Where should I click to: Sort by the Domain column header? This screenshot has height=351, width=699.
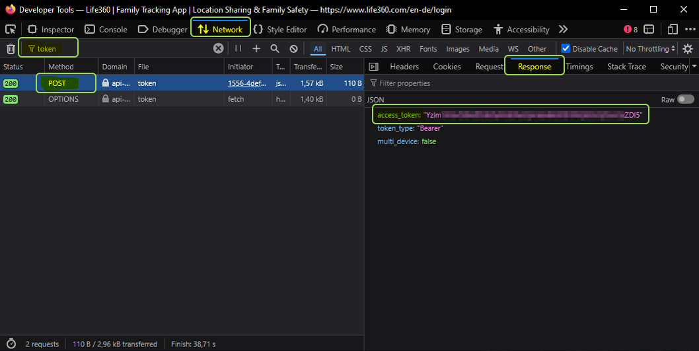(x=116, y=67)
